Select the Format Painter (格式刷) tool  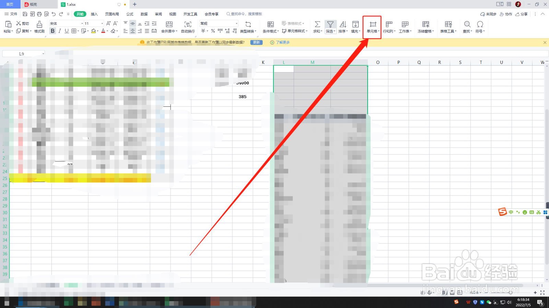tap(39, 27)
